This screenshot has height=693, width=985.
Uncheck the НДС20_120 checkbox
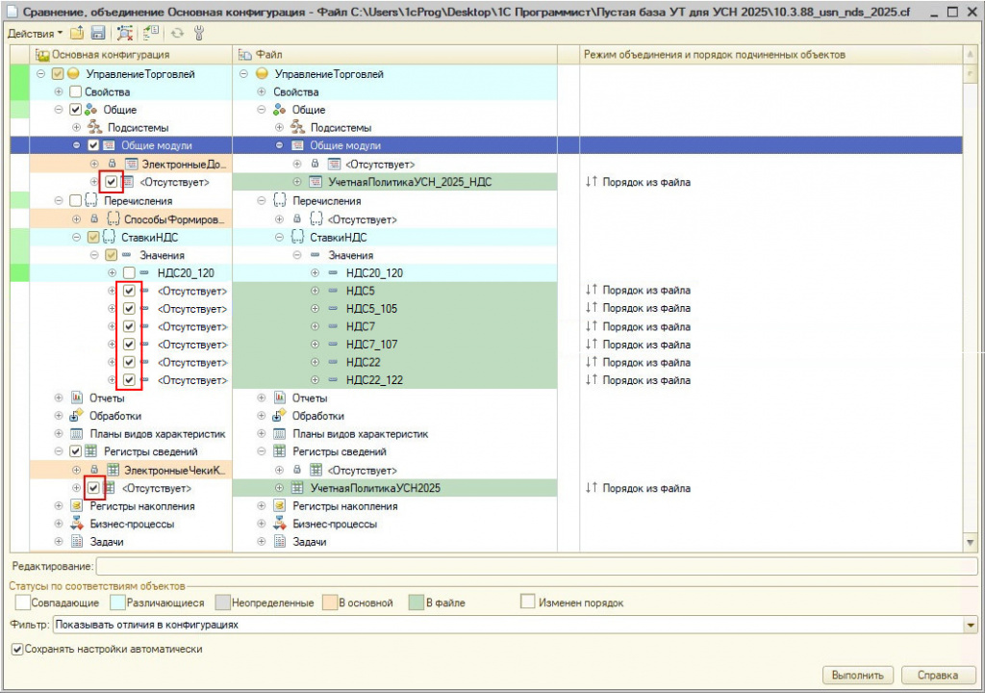[x=129, y=272]
